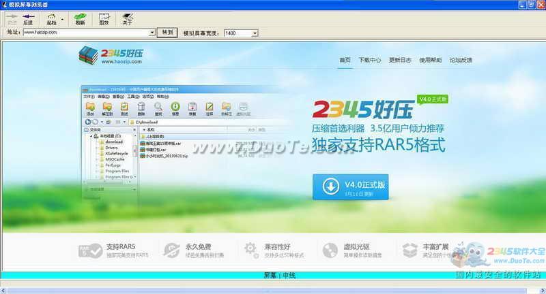Screen dimensions: 546x294
Task: Open the 关于 about toolbar icon
Action: 128,16
